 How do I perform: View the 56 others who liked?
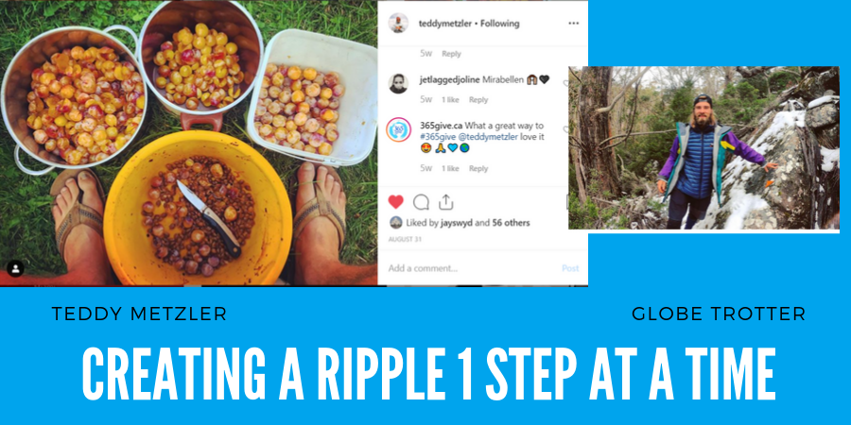511,223
